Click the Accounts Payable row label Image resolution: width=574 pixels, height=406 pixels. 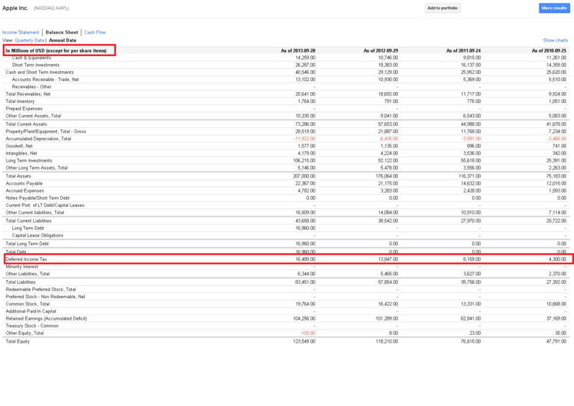coord(24,183)
